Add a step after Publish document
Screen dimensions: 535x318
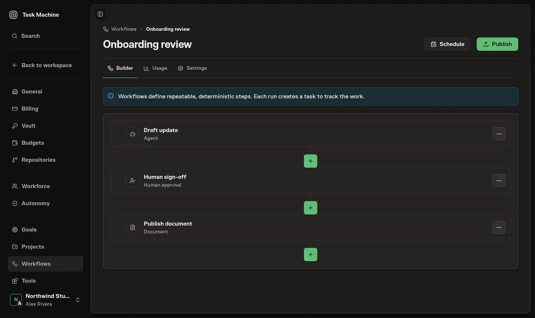coord(311,255)
